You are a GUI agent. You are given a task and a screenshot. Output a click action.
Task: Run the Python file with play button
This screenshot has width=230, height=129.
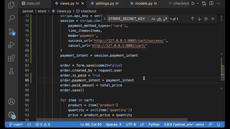(193, 3)
